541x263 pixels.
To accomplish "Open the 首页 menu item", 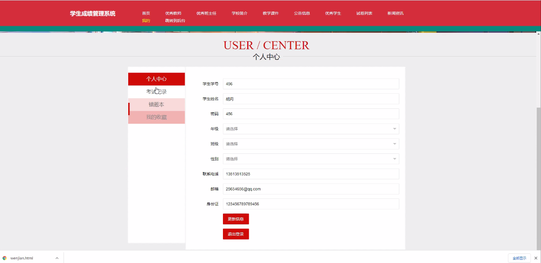I will click(146, 13).
